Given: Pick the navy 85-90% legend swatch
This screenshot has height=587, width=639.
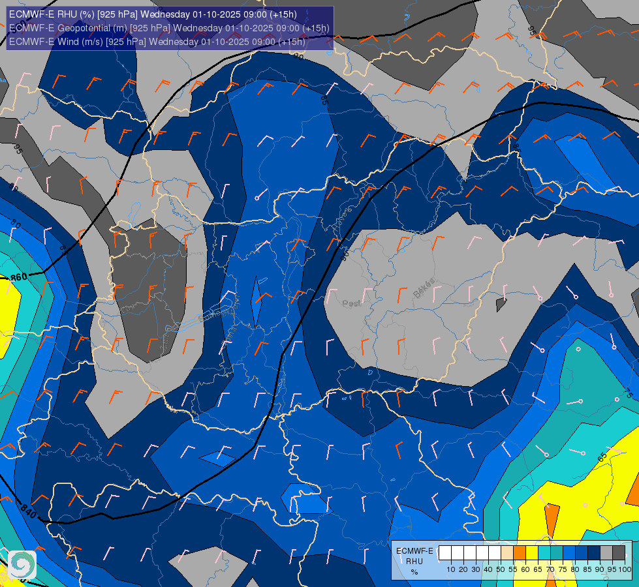Looking at the screenshot, I should (x=594, y=552).
